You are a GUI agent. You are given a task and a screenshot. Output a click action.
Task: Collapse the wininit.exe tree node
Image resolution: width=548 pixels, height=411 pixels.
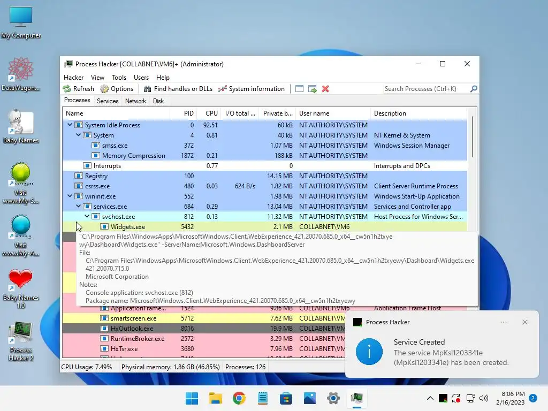click(x=70, y=196)
